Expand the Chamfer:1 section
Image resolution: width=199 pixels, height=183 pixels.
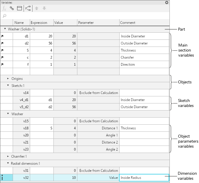[8, 156]
